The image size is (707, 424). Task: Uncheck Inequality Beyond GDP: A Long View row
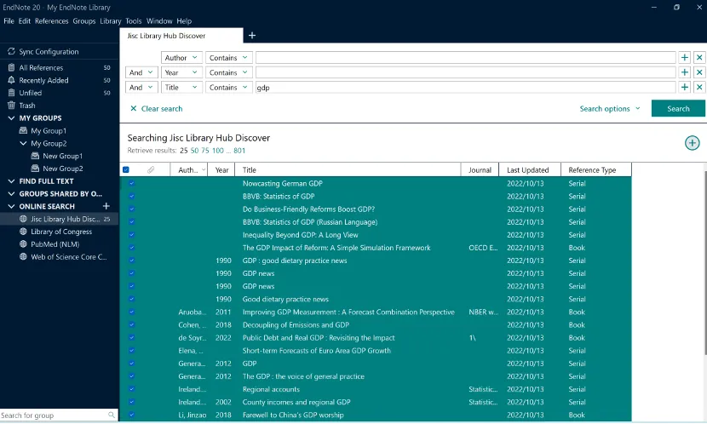[132, 235]
